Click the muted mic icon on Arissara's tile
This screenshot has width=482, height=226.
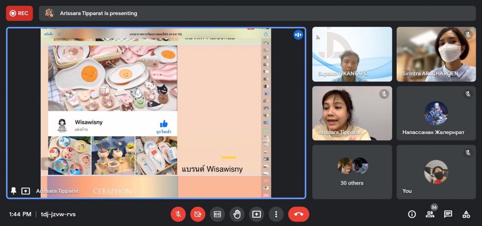(384, 94)
